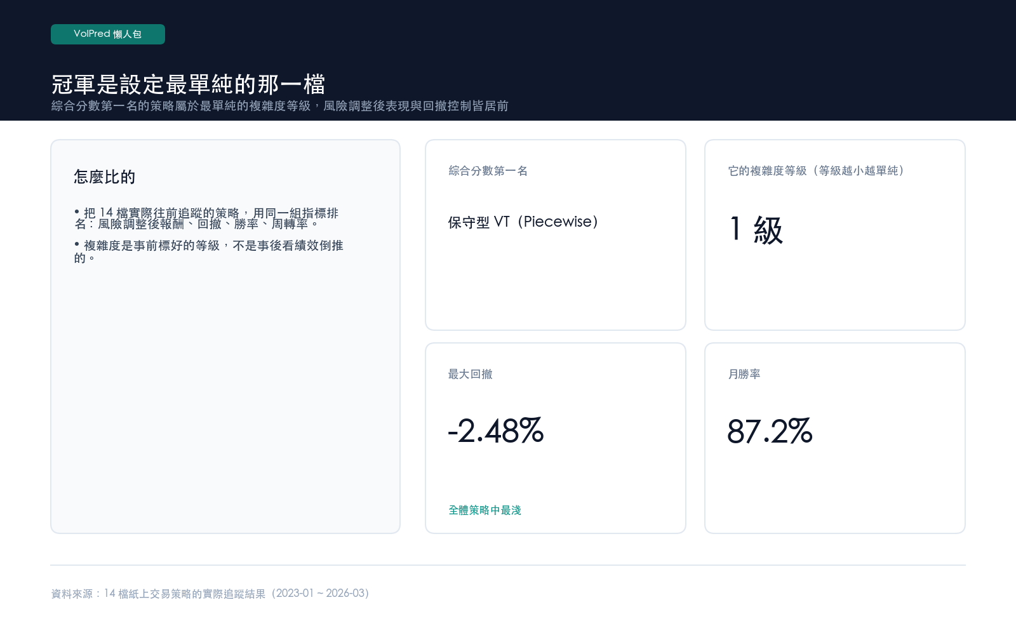
Task: Select the value 1 級
Action: [756, 229]
